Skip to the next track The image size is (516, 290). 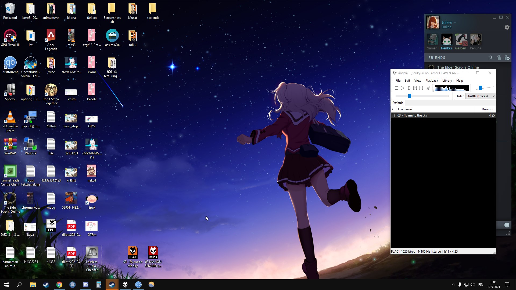(x=421, y=88)
